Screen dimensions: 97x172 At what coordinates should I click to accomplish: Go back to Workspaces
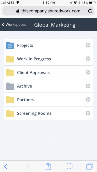pyautogui.click(x=14, y=24)
